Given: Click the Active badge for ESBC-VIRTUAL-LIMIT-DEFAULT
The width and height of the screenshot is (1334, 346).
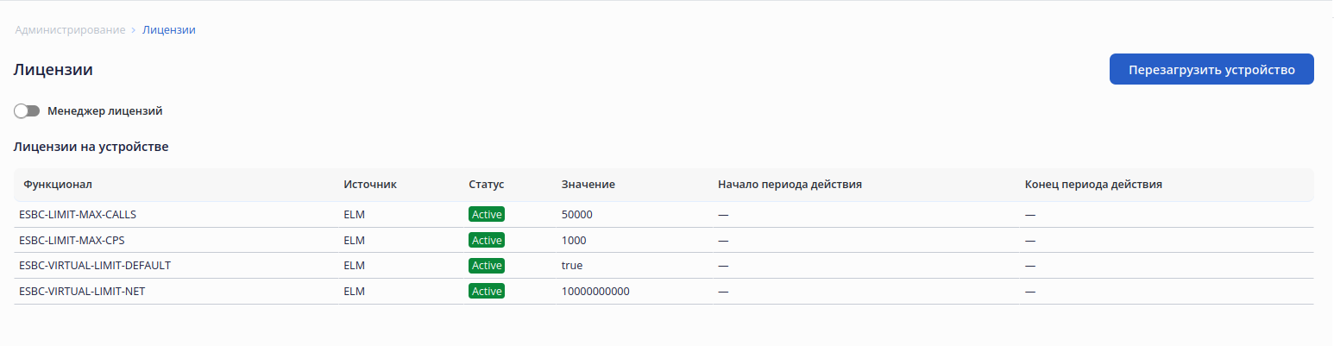Looking at the screenshot, I should click(487, 266).
